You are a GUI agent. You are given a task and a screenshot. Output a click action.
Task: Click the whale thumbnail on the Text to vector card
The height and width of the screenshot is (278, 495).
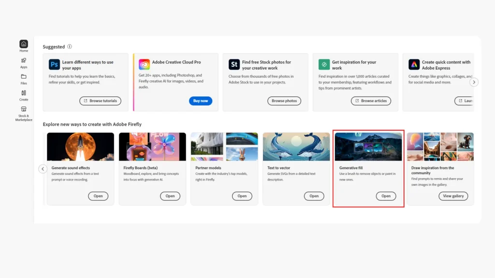(296, 145)
